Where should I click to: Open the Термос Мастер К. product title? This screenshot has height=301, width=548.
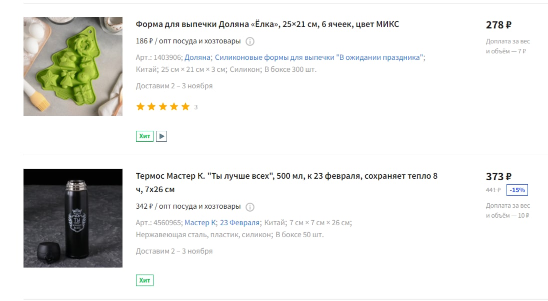[x=286, y=182]
